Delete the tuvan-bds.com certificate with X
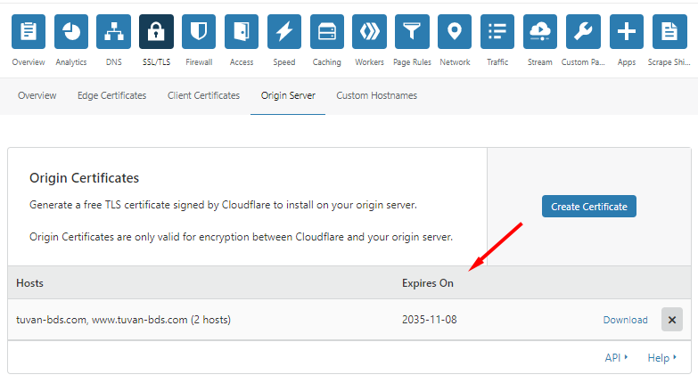Image resolution: width=698 pixels, height=383 pixels. point(672,320)
